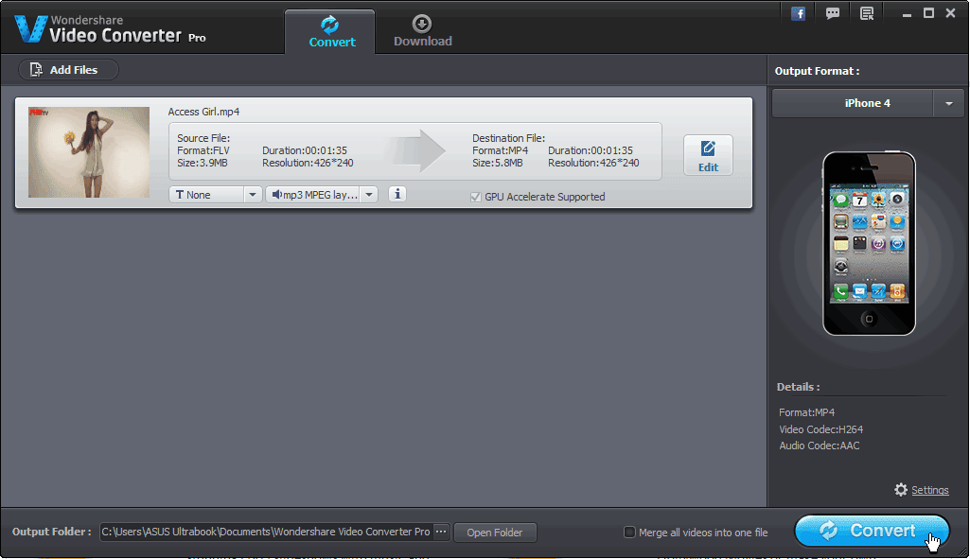Start conversion with the blue Convert button
Image resolution: width=970 pixels, height=559 pixels.
872,532
